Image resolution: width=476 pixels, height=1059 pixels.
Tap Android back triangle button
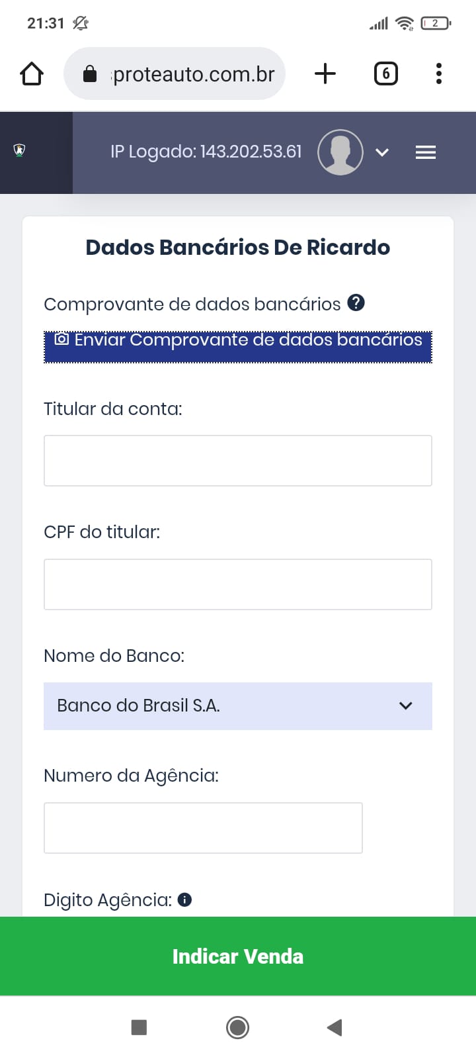335,1027
